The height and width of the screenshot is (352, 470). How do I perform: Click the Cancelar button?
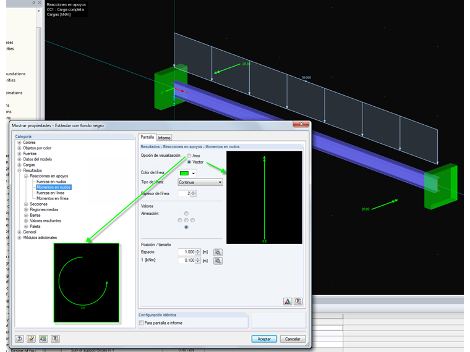click(x=293, y=339)
